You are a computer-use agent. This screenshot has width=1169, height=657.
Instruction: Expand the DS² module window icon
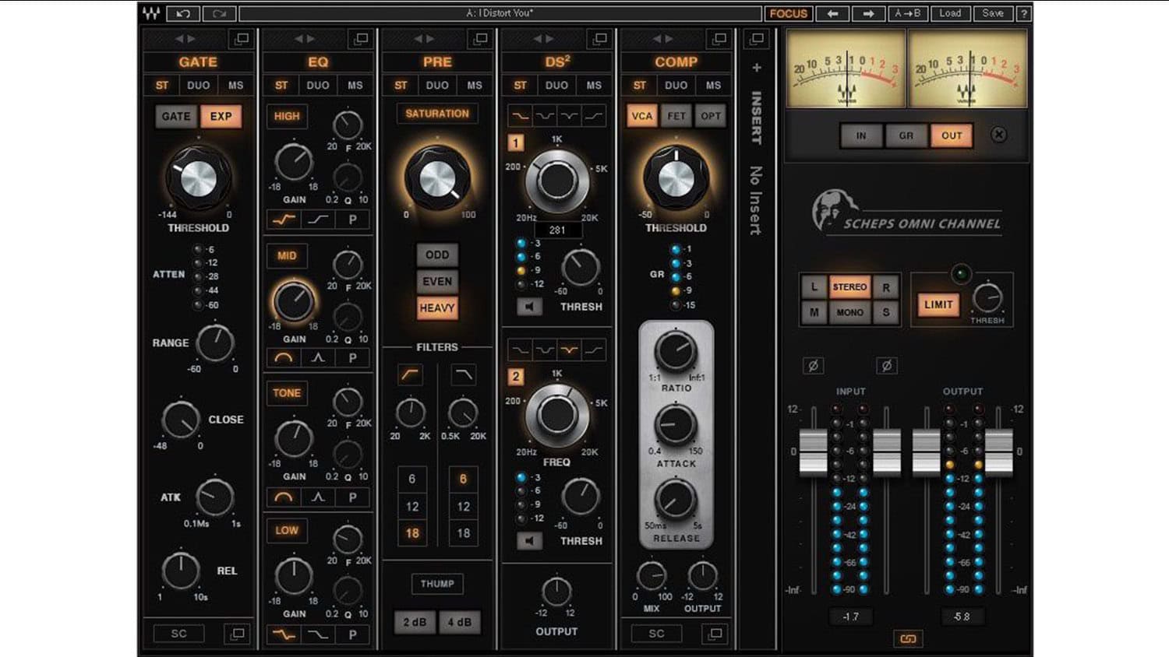tap(600, 38)
